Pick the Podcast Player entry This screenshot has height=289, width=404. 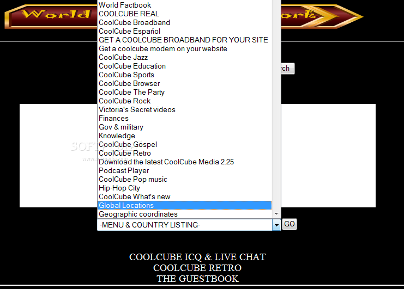[184, 170]
